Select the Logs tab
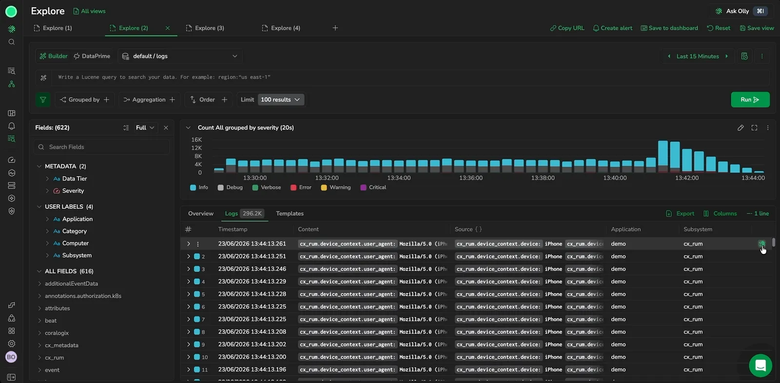This screenshot has height=383, width=780. (244, 213)
